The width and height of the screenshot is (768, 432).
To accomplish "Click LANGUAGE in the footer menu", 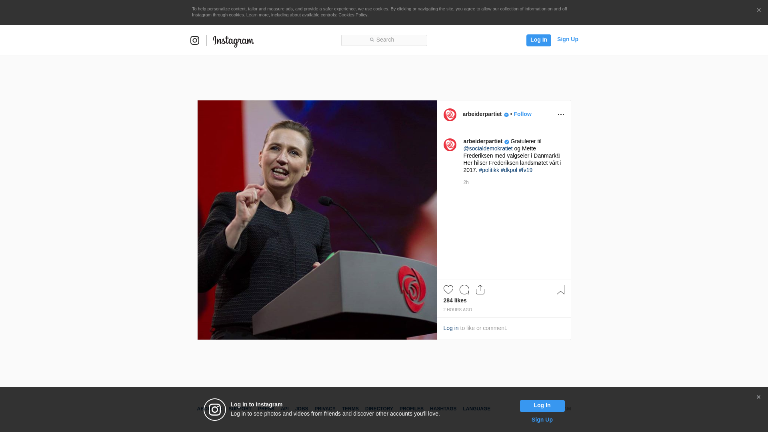I will click(x=476, y=409).
